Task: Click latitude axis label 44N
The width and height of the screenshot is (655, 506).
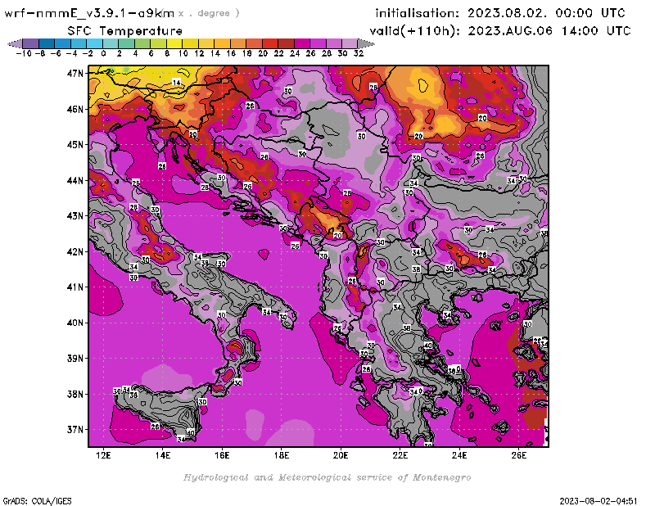Action: coord(75,180)
